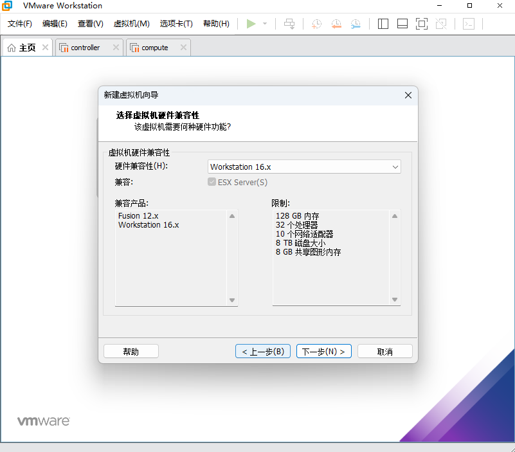Maximize the VMware Workstation window
This screenshot has width=515, height=452.
[x=470, y=6]
